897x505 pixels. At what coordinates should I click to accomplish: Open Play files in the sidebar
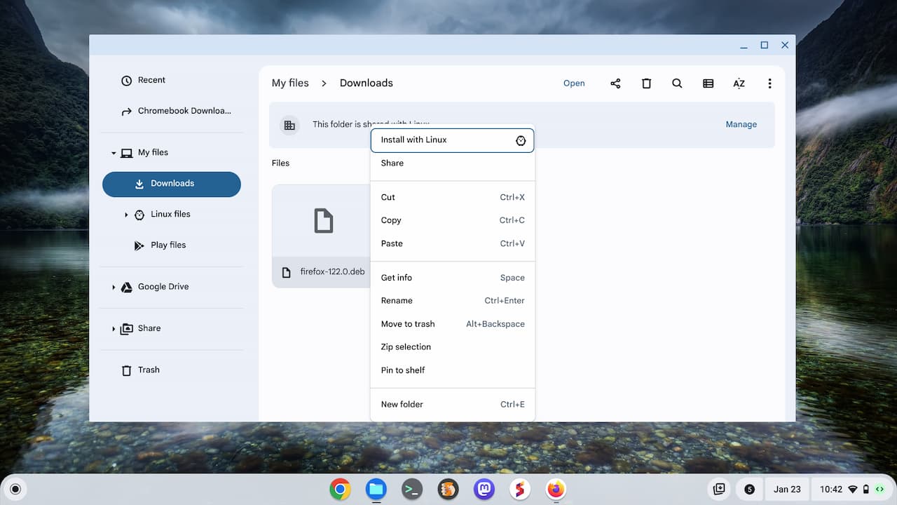point(172,245)
